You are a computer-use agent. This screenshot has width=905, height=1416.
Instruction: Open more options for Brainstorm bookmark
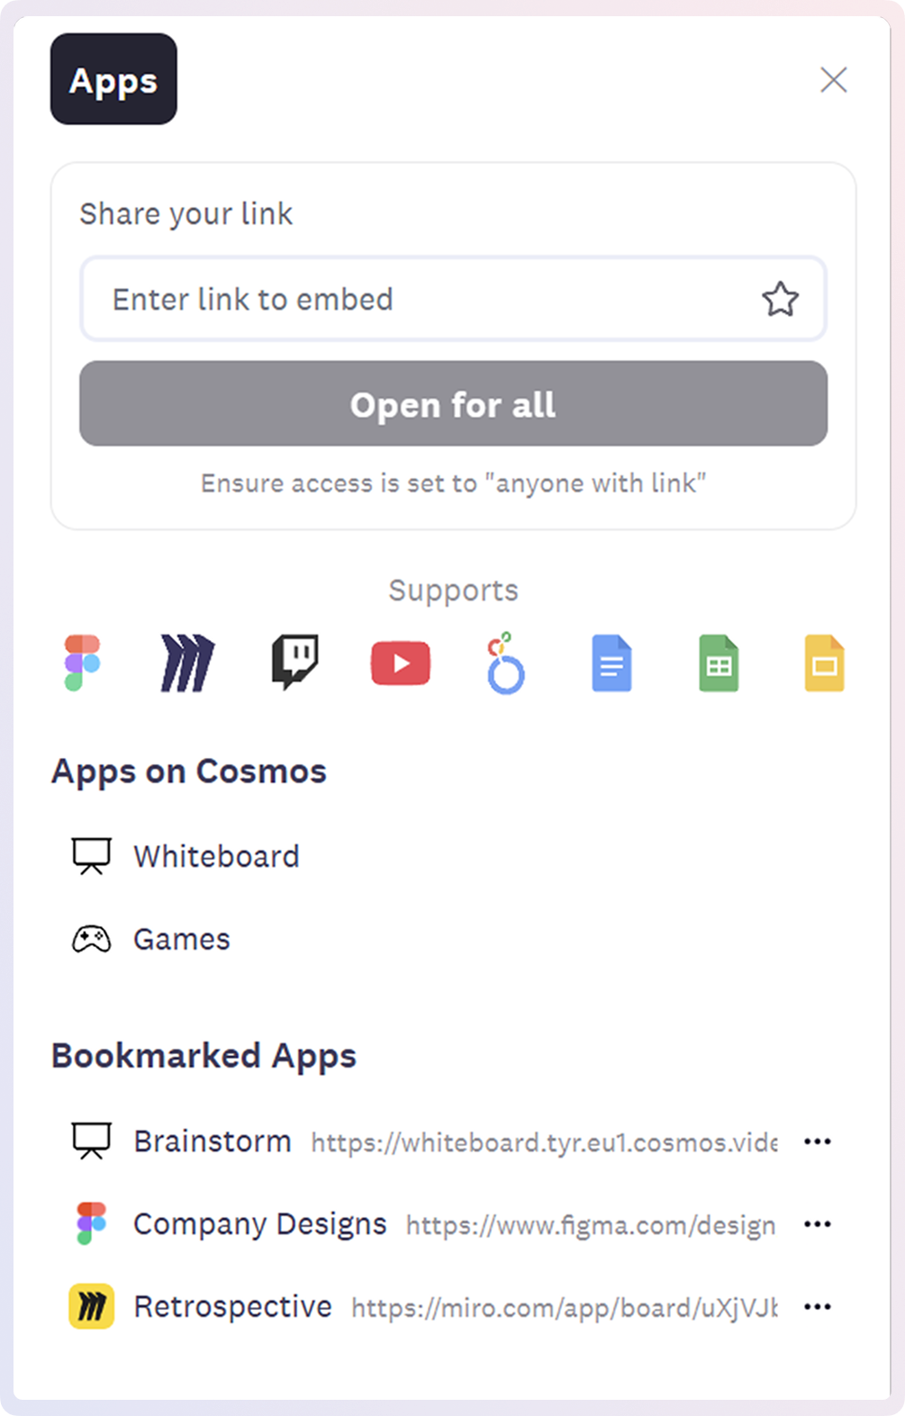(x=818, y=1141)
